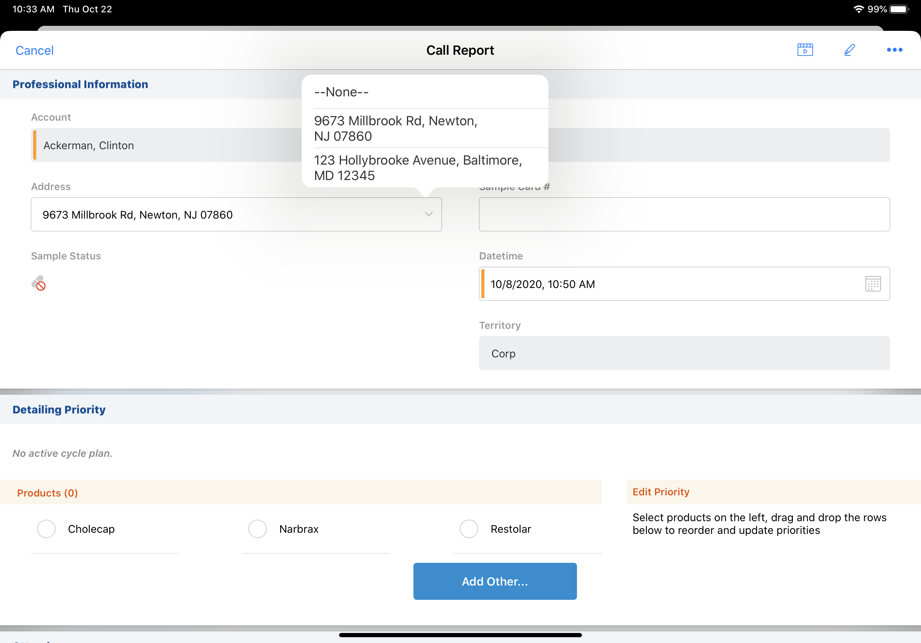The height and width of the screenshot is (643, 921).
Task: Select the Narbrax product radio button
Action: [x=258, y=529]
